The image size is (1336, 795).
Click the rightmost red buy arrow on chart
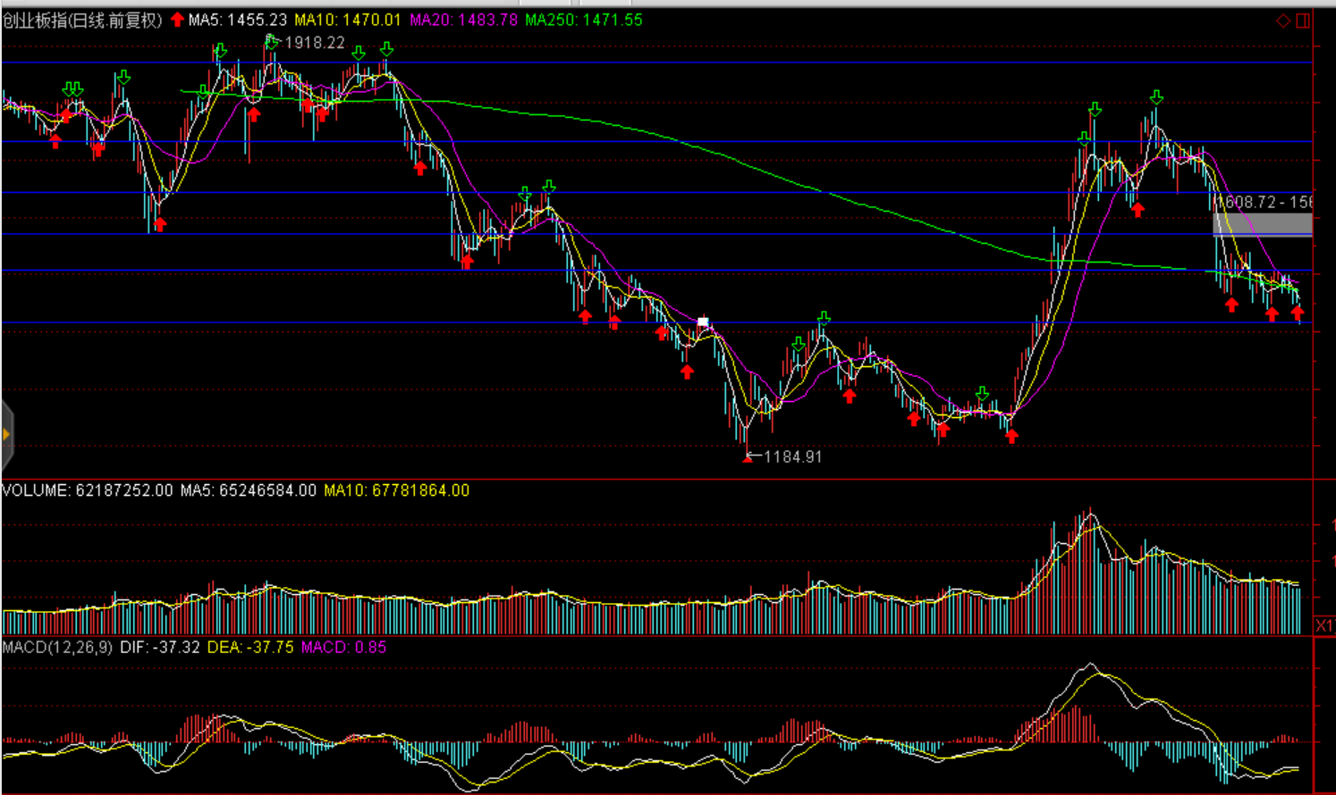pyautogui.click(x=1298, y=313)
